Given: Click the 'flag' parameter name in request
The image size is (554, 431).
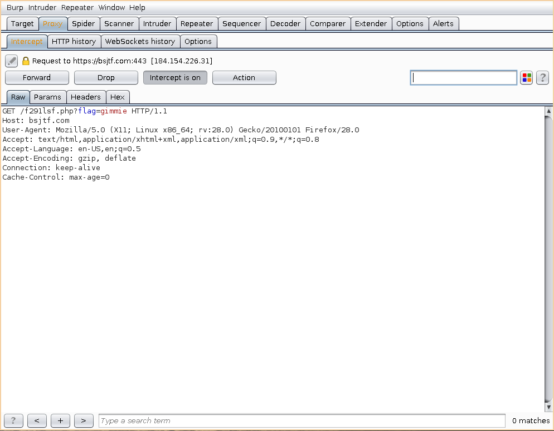Looking at the screenshot, I should (87, 111).
